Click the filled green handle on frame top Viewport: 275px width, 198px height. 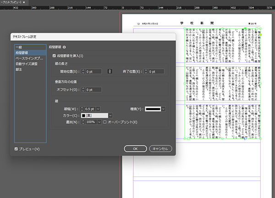[245, 28]
